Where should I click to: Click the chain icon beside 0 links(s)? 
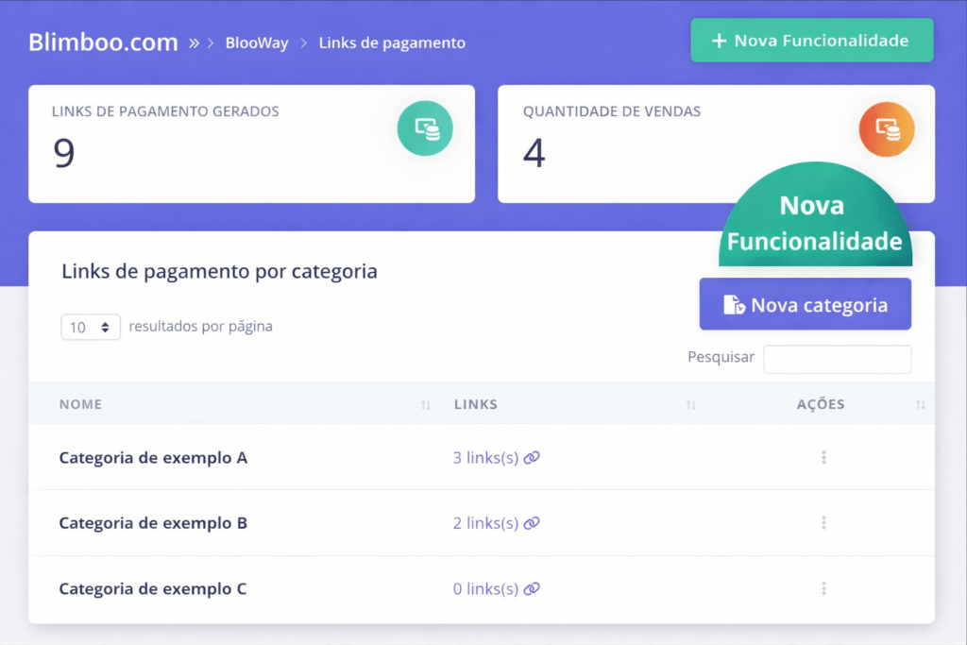[532, 588]
